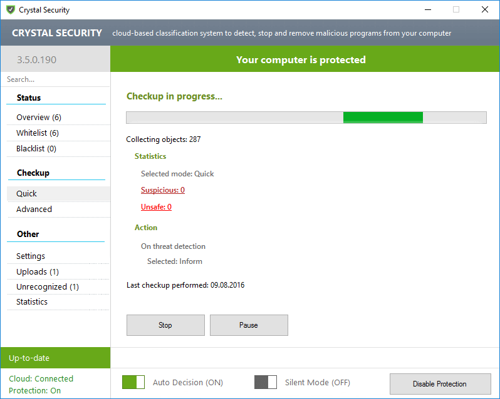Minimize the Crystal Security window
The width and height of the screenshot is (500, 399).
(428, 9)
